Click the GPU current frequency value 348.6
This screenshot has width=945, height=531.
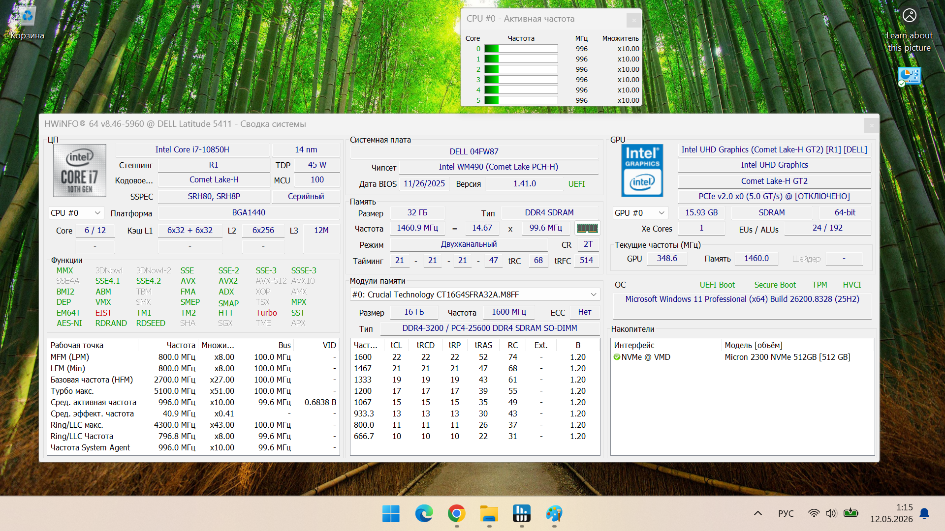point(667,259)
